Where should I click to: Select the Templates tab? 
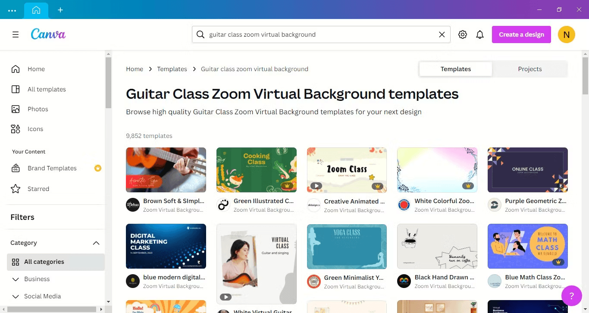[456, 69]
